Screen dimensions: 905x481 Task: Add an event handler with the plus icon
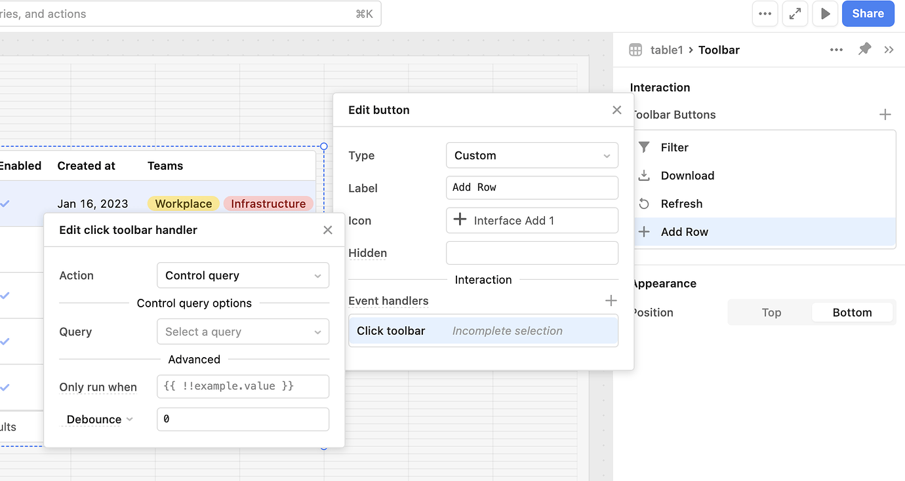tap(611, 300)
